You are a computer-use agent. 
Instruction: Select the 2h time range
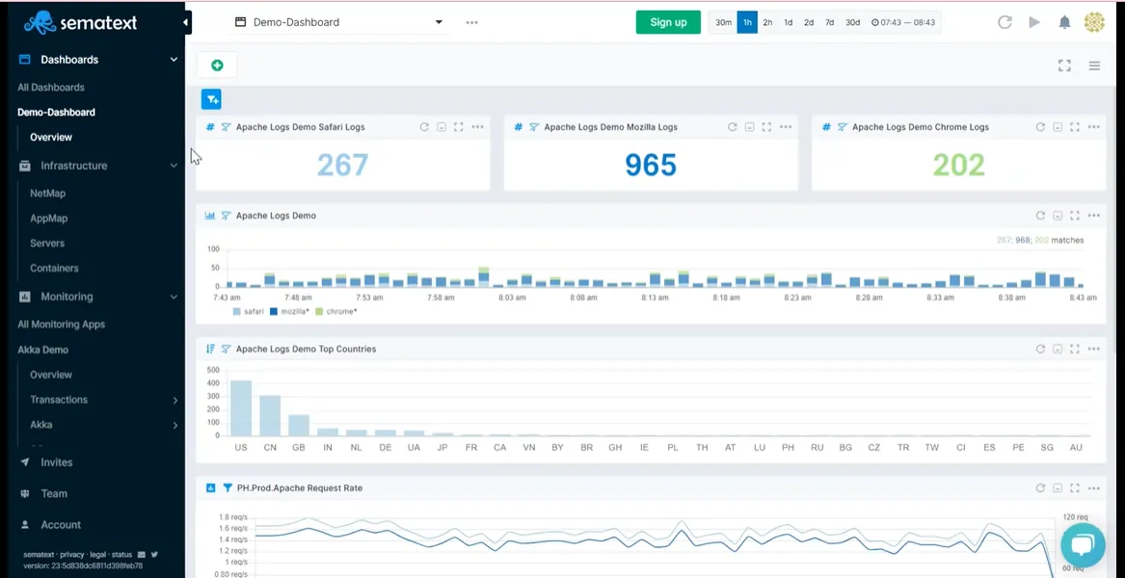pos(767,22)
